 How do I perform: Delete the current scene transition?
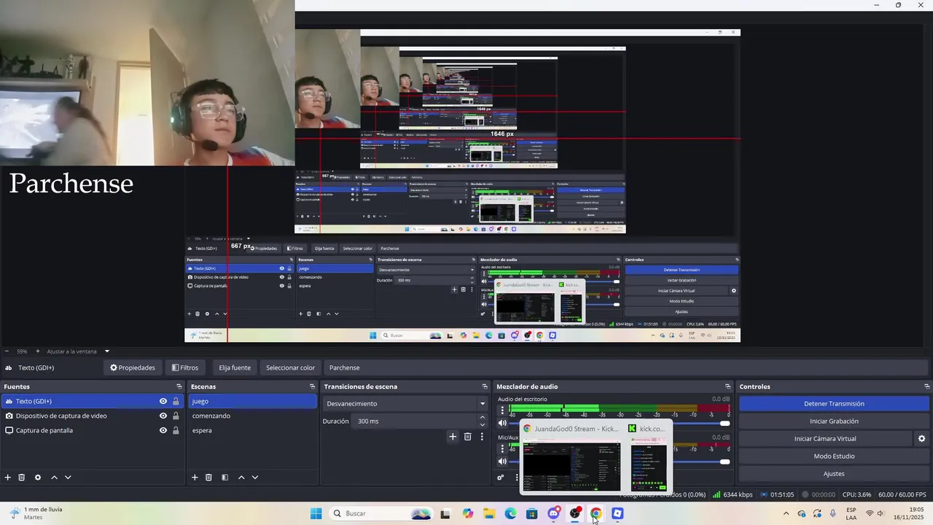468,437
